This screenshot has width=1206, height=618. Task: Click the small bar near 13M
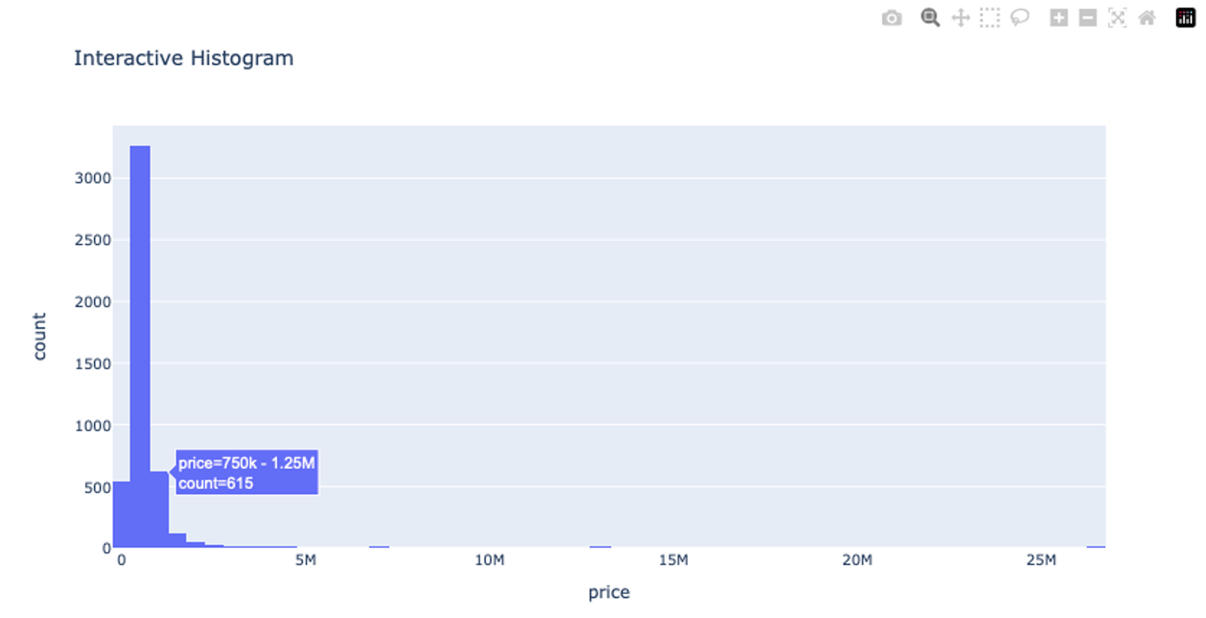click(x=599, y=547)
